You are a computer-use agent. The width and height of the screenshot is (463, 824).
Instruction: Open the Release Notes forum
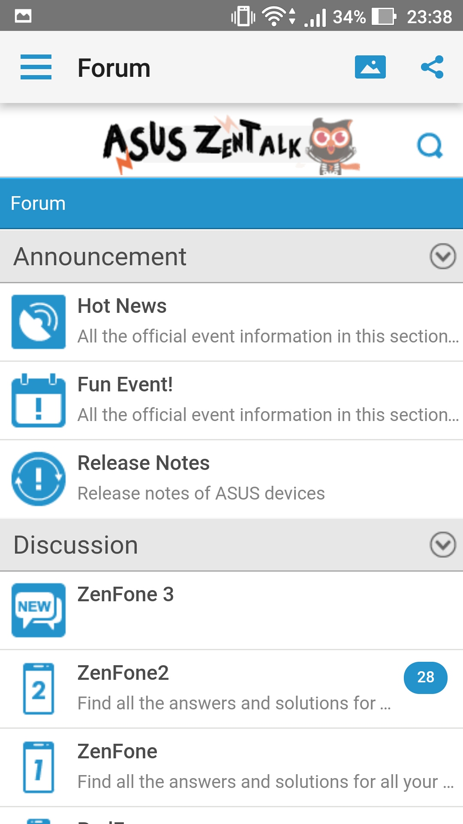tap(231, 479)
